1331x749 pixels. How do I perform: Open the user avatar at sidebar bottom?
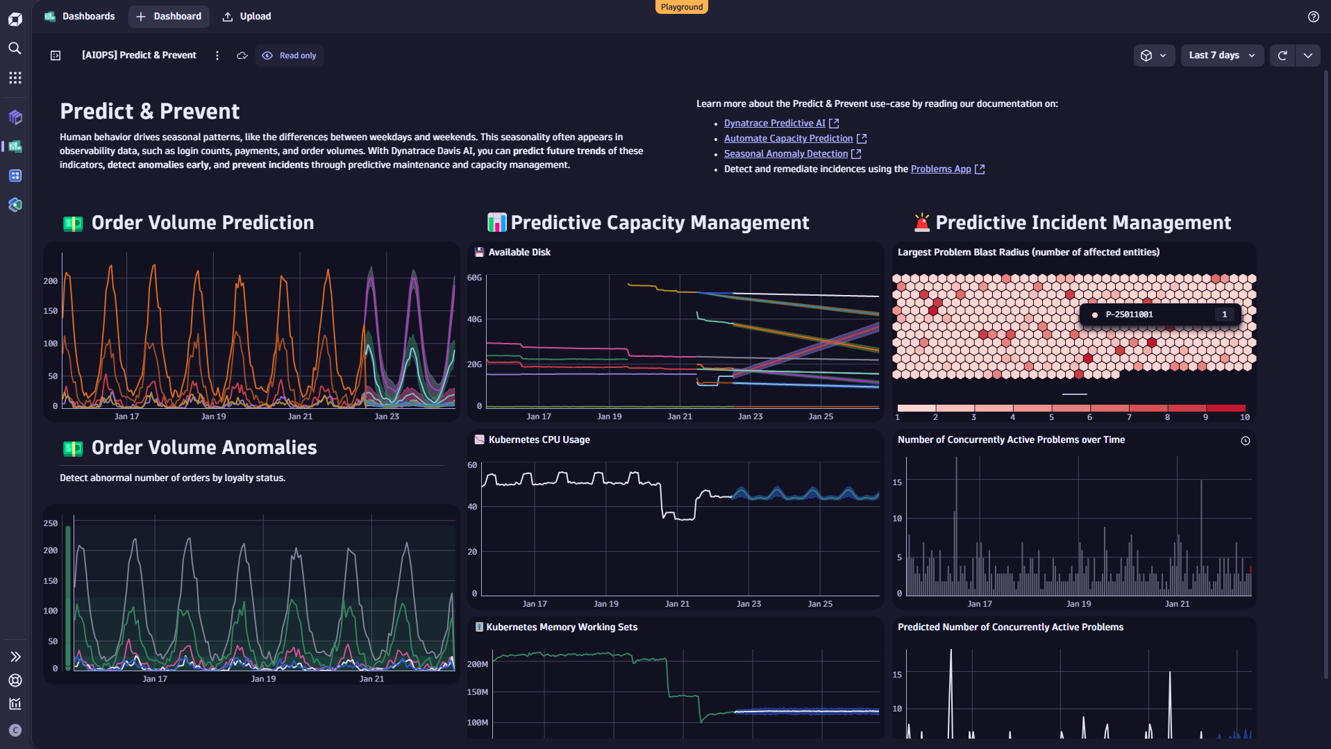[15, 730]
